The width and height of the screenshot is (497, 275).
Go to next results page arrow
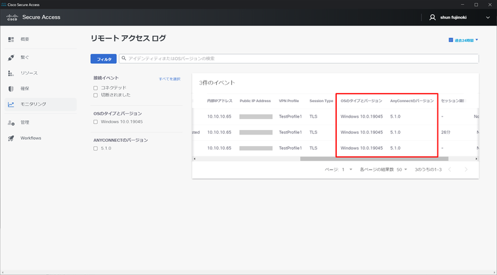click(466, 170)
